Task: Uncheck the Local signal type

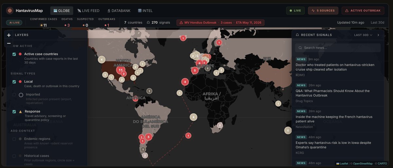Action: (x=14, y=82)
